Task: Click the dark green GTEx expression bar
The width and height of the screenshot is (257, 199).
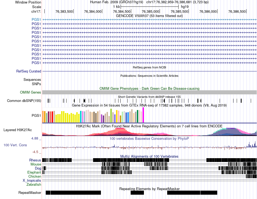Action: pos(137,116)
